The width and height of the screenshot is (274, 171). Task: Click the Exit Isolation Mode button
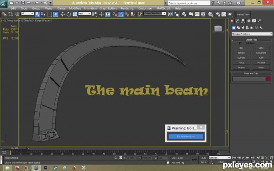(x=185, y=136)
